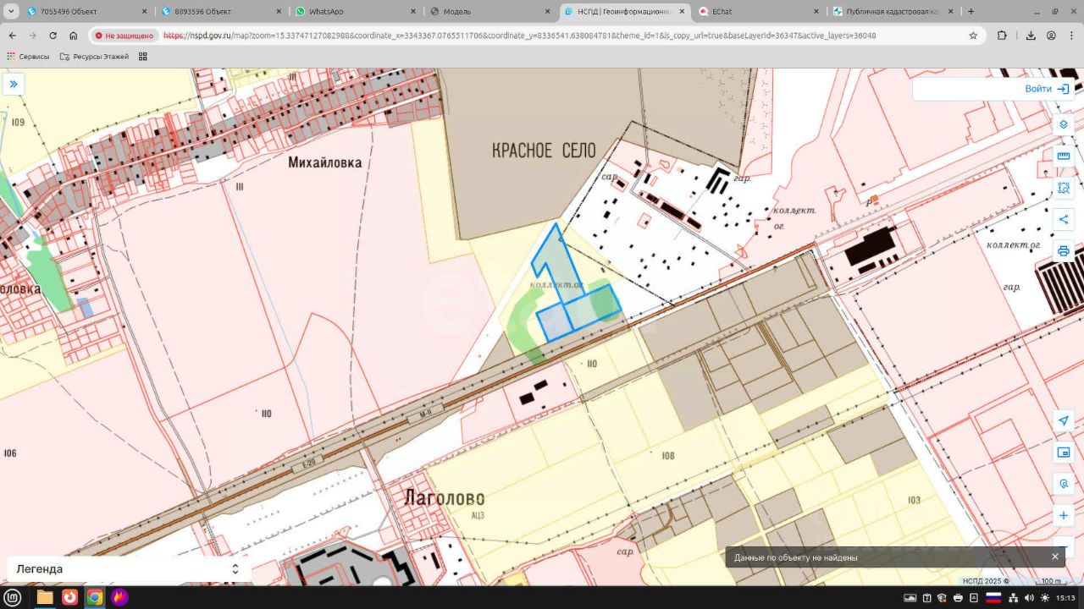Open the browser tab search dropdown
1084x609 pixels.
[x=13, y=12]
